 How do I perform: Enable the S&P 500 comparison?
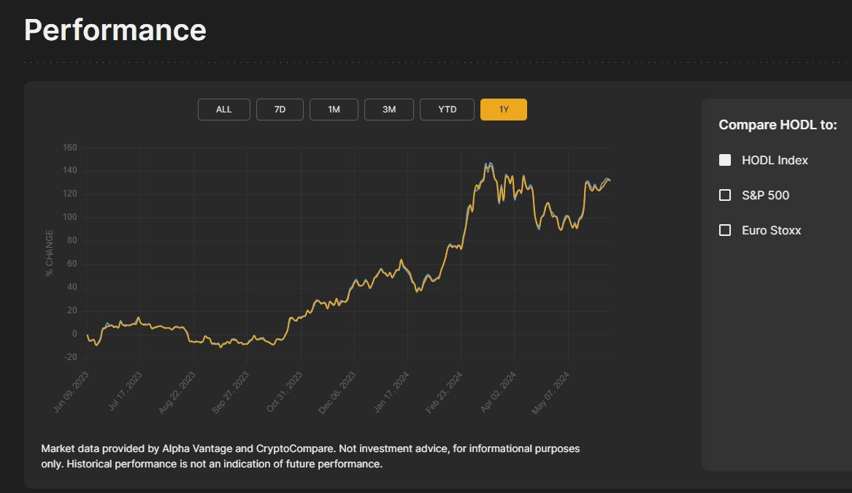(724, 194)
